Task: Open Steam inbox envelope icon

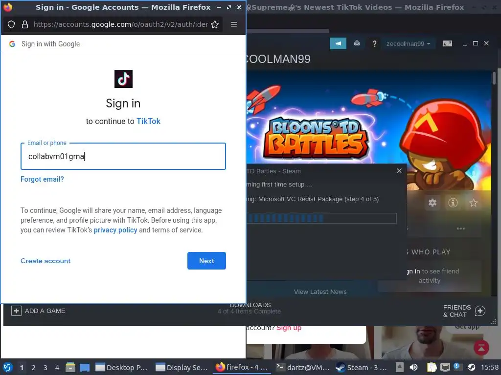Action: pyautogui.click(x=357, y=43)
